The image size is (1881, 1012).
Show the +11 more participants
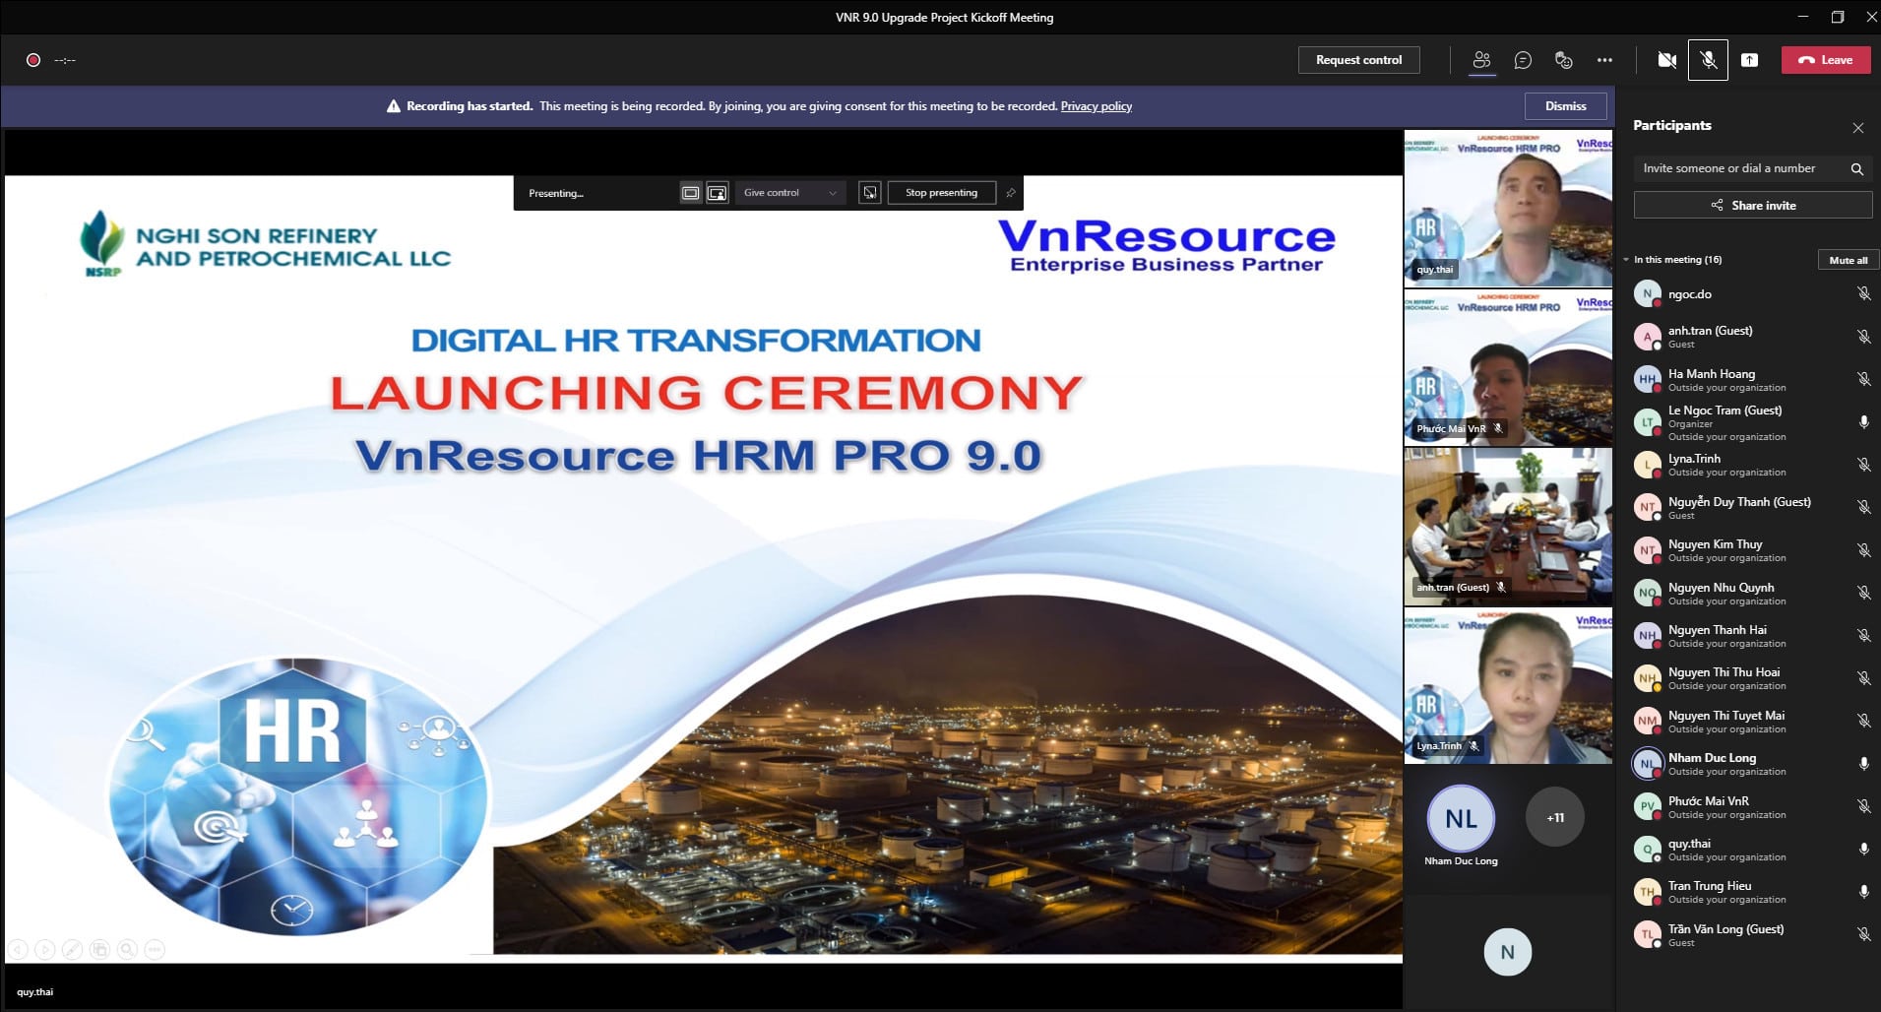tap(1554, 817)
